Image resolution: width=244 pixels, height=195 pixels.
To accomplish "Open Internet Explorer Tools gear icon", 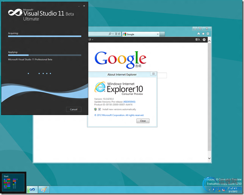I will pyautogui.click(x=208, y=34).
